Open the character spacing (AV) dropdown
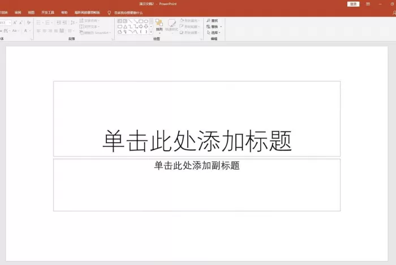This screenshot has width=396, height=265. tap(6, 31)
